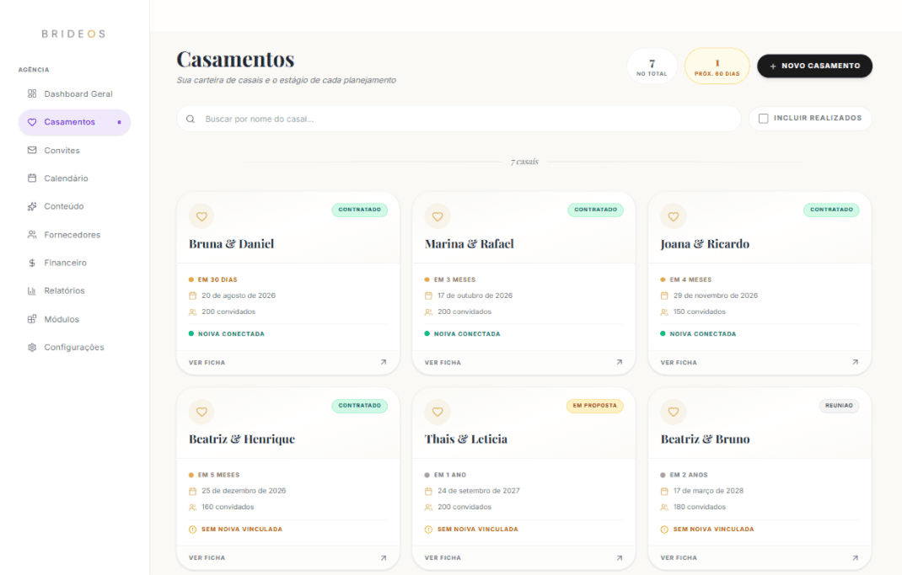Click the Próx. 60 dias counter pill
The image size is (902, 575).
click(x=717, y=67)
